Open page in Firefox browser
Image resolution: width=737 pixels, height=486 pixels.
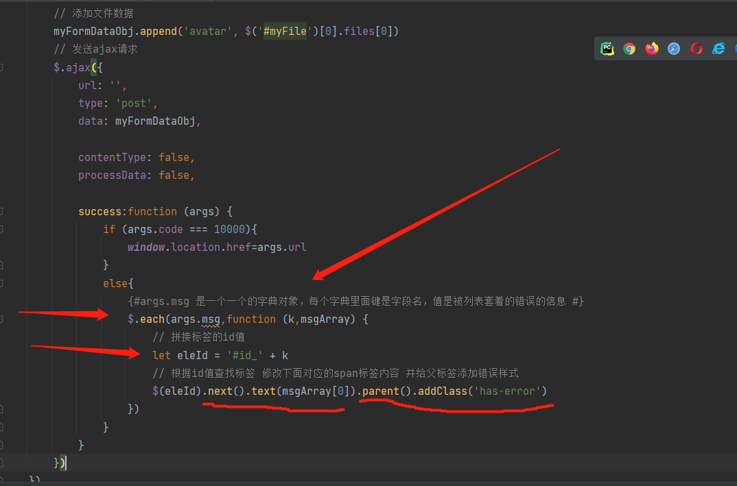(x=652, y=49)
